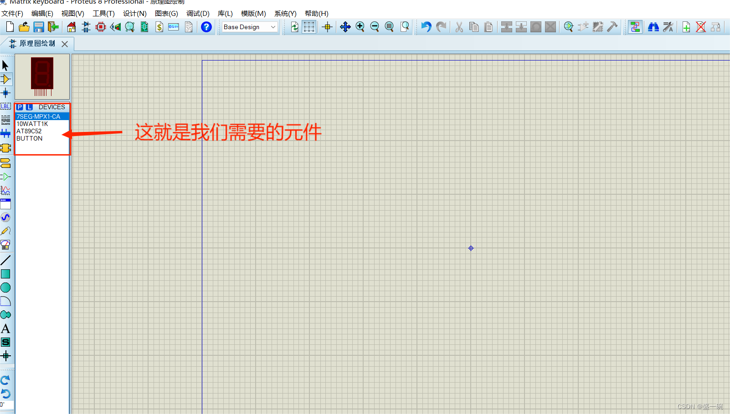Screen dimensions: 730x414
Task: Open an existing project folder icon
Action: (x=24, y=27)
